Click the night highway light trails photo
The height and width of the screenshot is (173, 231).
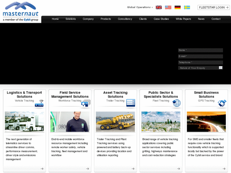click(x=206, y=122)
